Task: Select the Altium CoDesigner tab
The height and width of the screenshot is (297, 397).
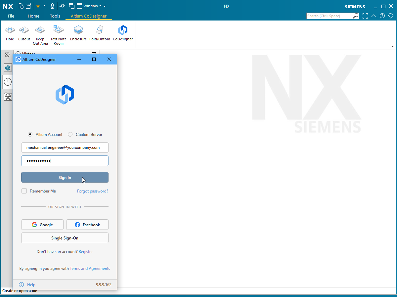Action: (x=89, y=16)
